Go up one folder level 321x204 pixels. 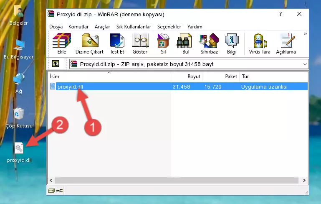click(x=56, y=64)
